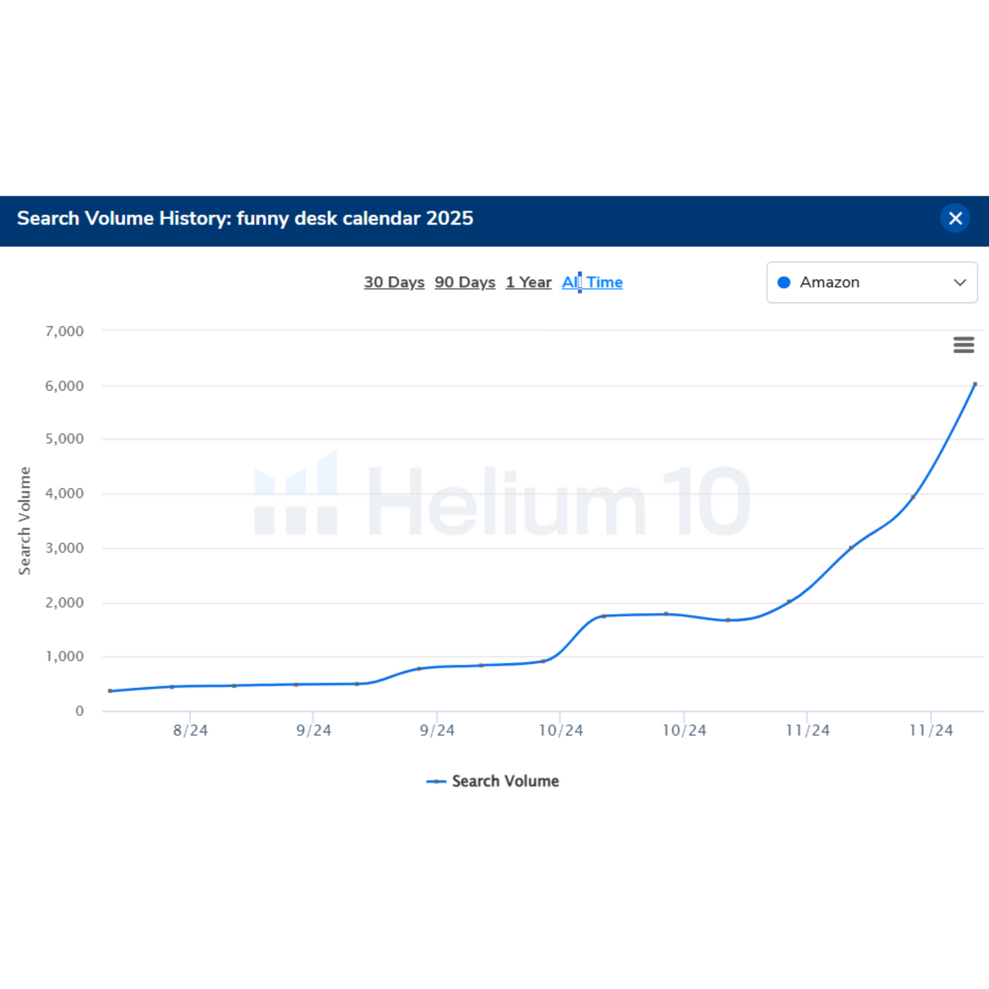The image size is (989, 989).
Task: Select the 90 Days range
Action: pos(465,282)
